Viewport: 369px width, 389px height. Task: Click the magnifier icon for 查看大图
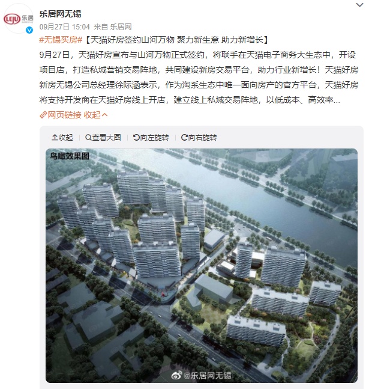88,137
